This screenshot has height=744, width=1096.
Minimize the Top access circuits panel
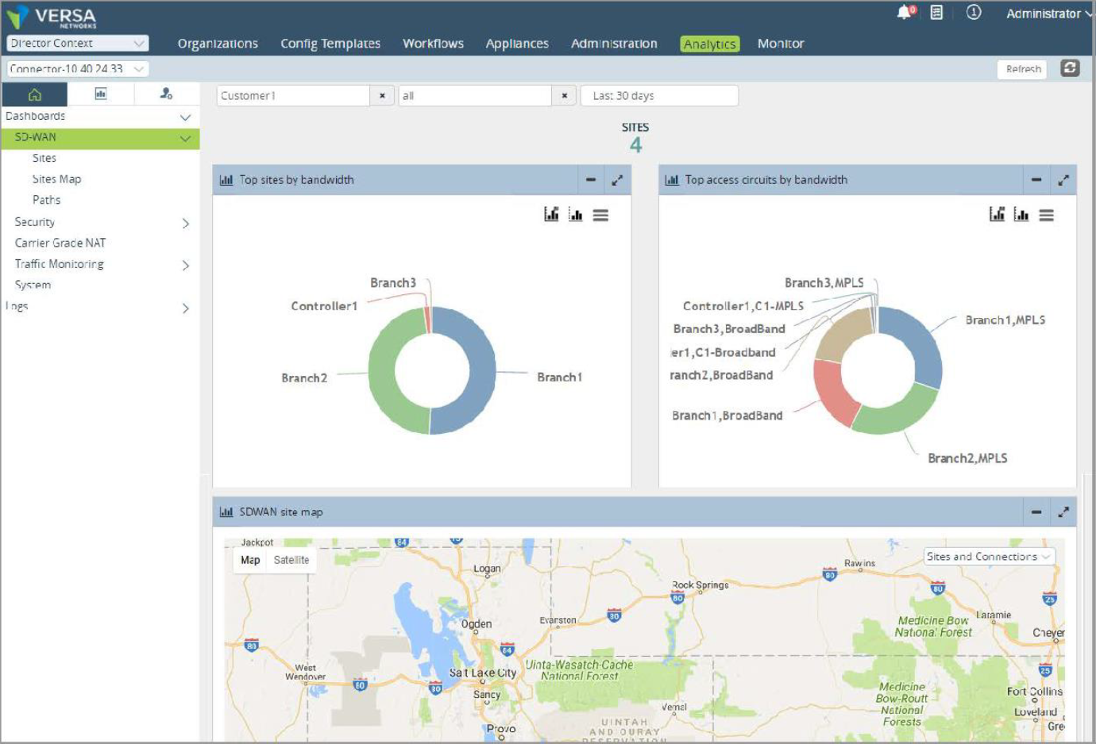[1036, 180]
